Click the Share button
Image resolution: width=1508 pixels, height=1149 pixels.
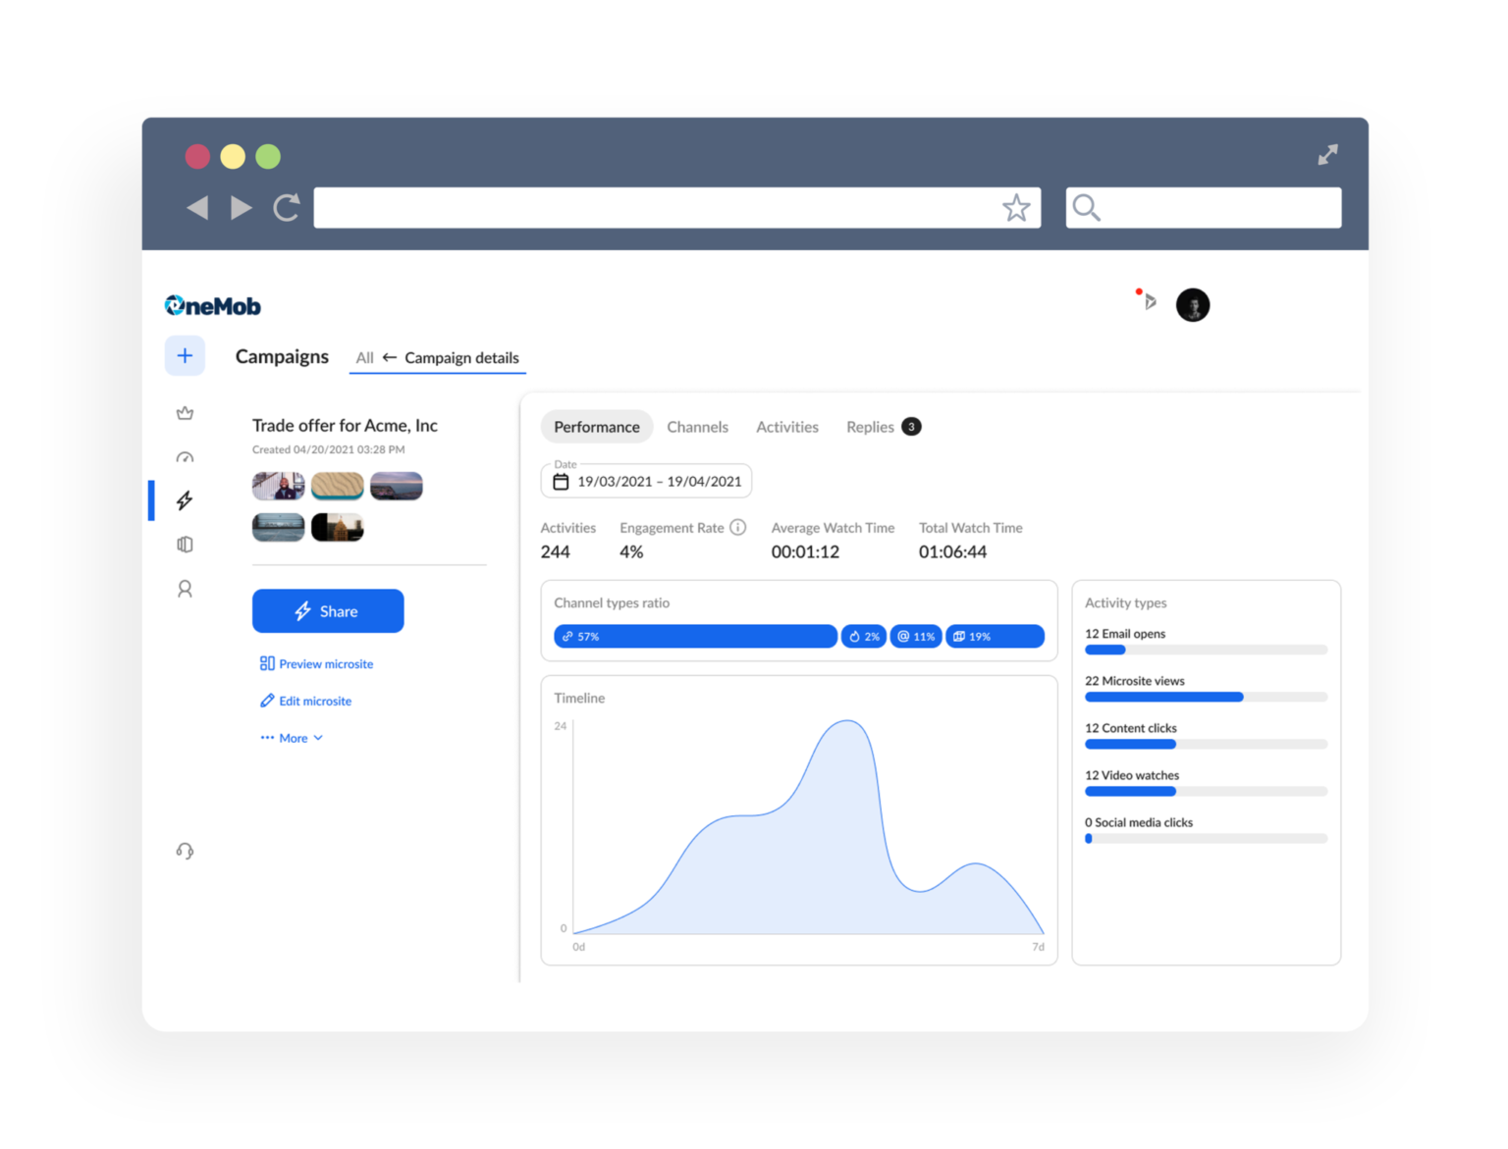coord(328,610)
